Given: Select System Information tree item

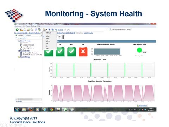Looking at the screenshot, I should coord(28,49).
